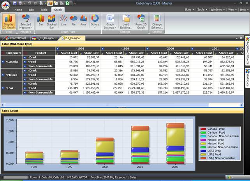
Task: Open the document tab list arrow
Action: click(x=237, y=38)
